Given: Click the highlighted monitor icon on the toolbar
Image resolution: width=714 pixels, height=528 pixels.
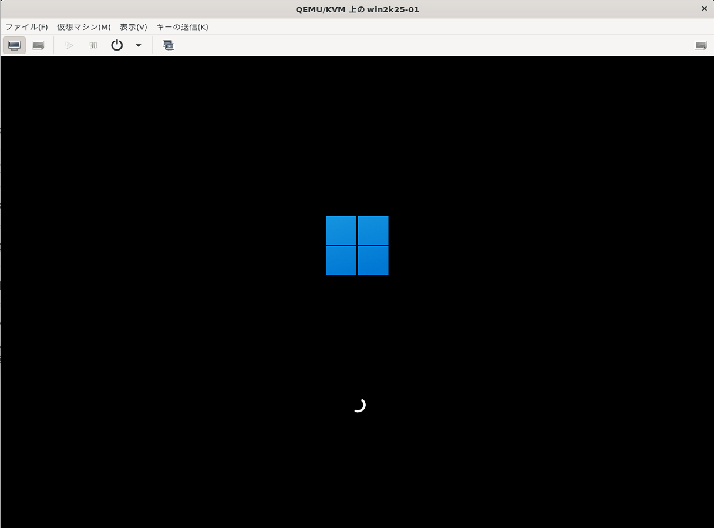Looking at the screenshot, I should pyautogui.click(x=14, y=45).
